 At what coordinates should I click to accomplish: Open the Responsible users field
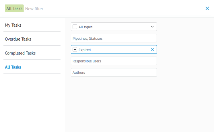(114, 61)
